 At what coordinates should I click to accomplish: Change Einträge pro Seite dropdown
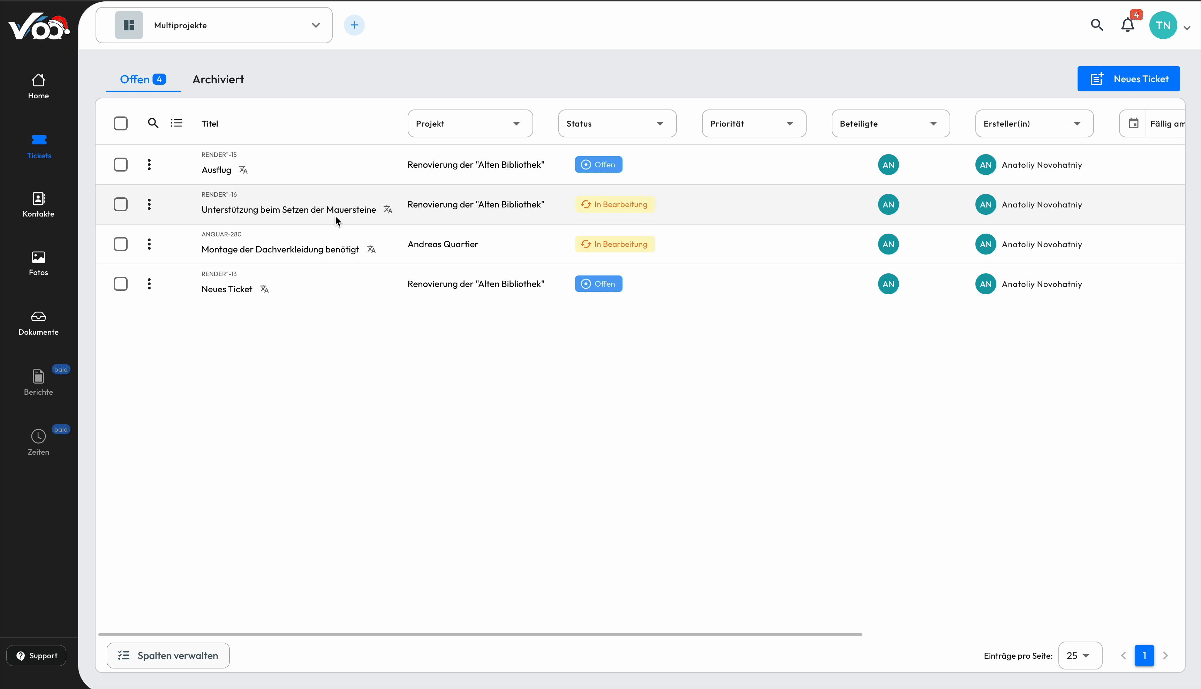point(1080,656)
